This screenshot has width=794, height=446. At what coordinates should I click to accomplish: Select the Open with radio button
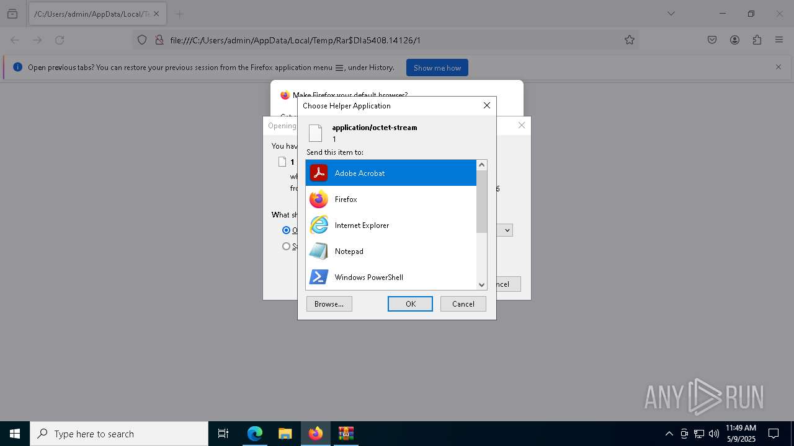pyautogui.click(x=286, y=230)
